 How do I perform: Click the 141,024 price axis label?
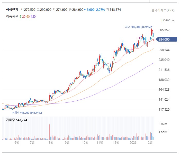point(164,100)
